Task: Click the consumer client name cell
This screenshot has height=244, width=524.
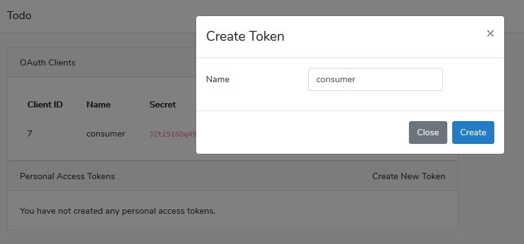Action: (106, 134)
